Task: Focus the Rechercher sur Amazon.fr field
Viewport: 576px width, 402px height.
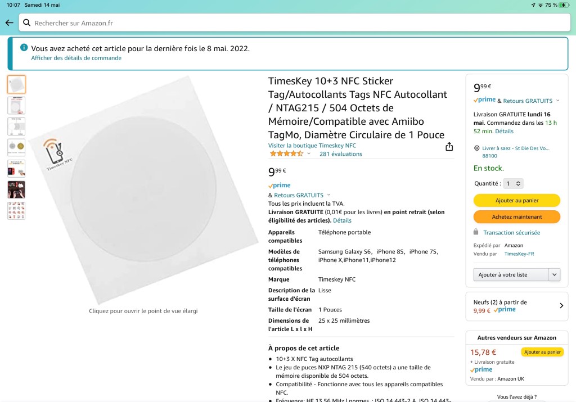Action: tap(298, 23)
